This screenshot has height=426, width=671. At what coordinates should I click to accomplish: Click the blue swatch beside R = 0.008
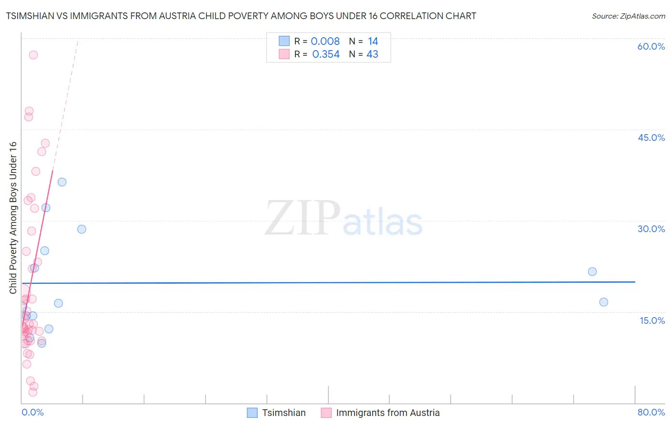[284, 41]
